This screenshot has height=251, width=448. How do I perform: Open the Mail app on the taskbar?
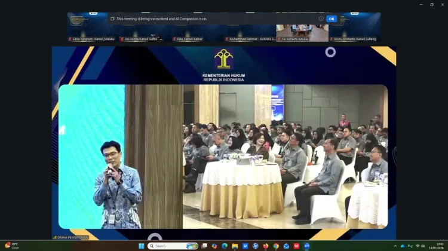286,246
